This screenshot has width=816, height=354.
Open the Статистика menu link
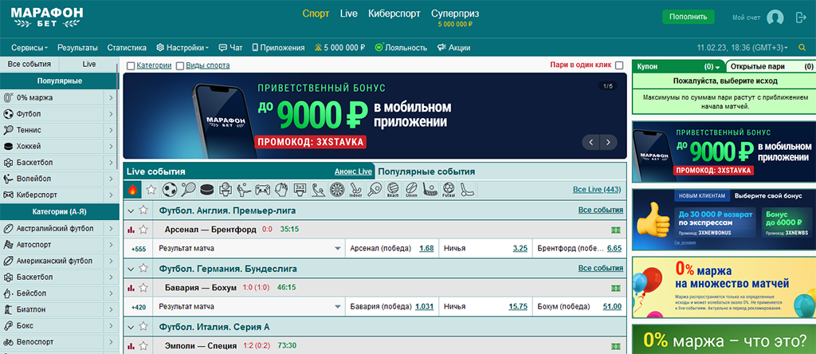pyautogui.click(x=127, y=47)
